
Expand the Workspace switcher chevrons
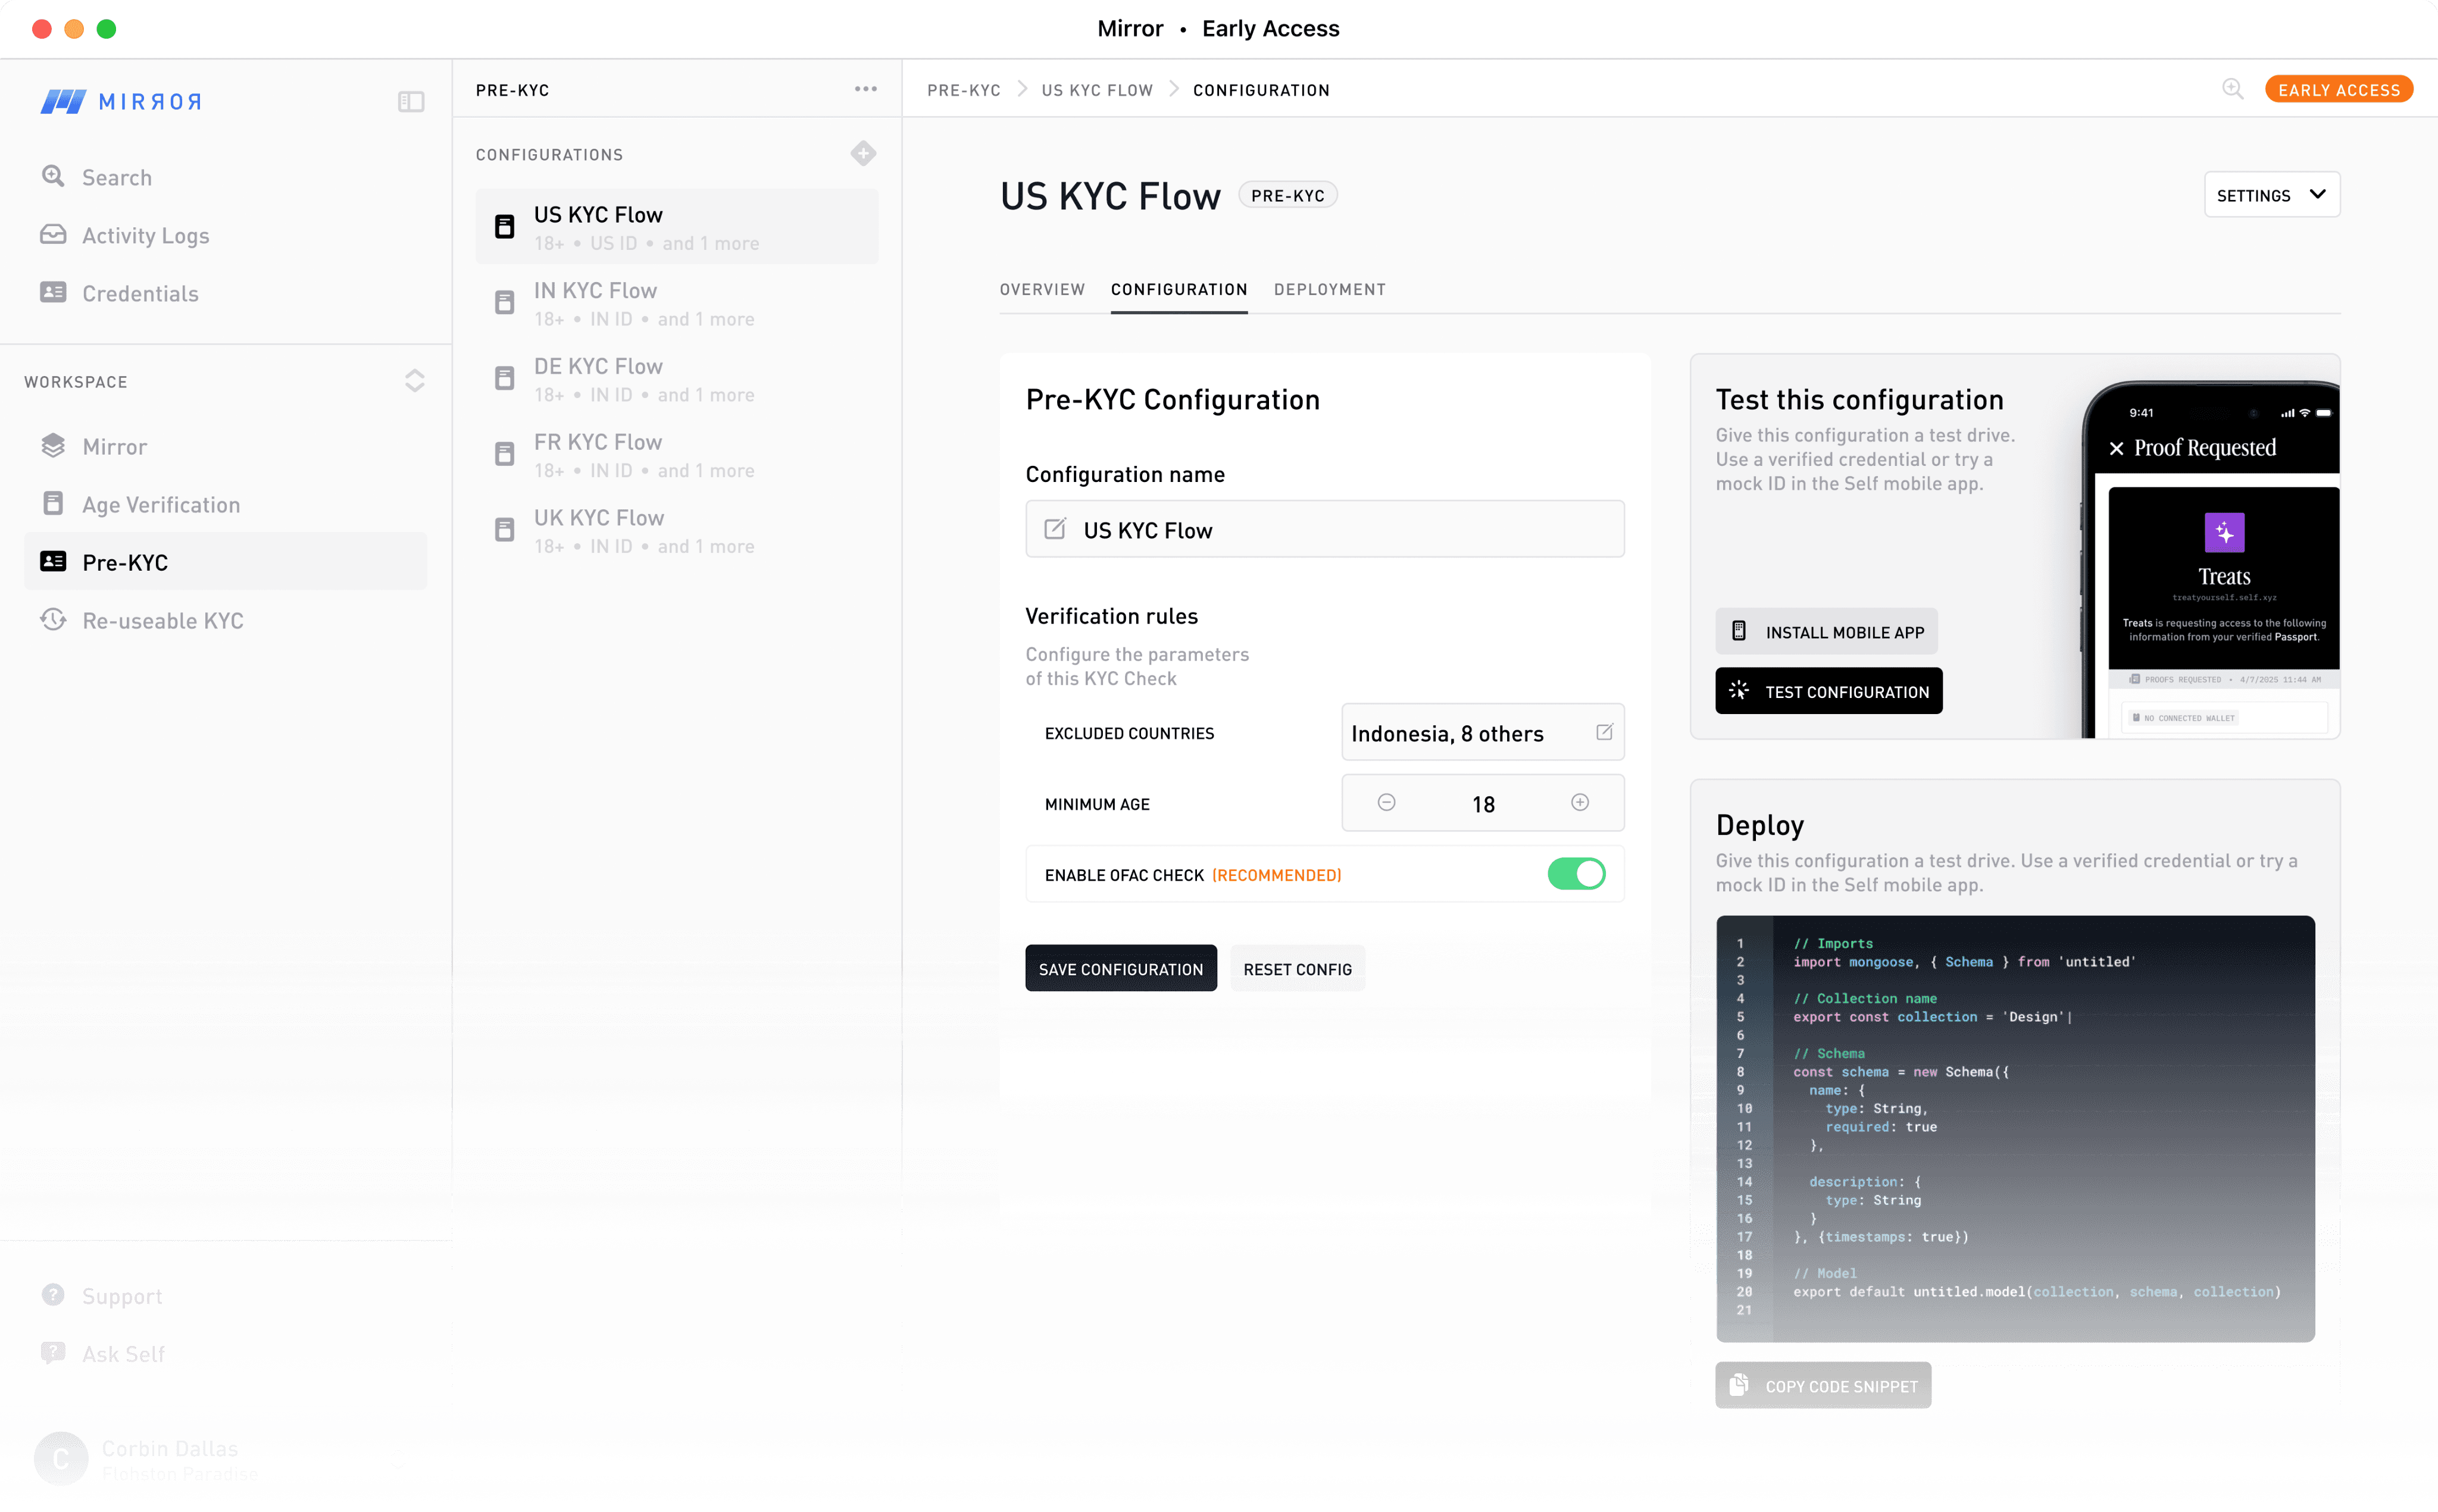[415, 381]
